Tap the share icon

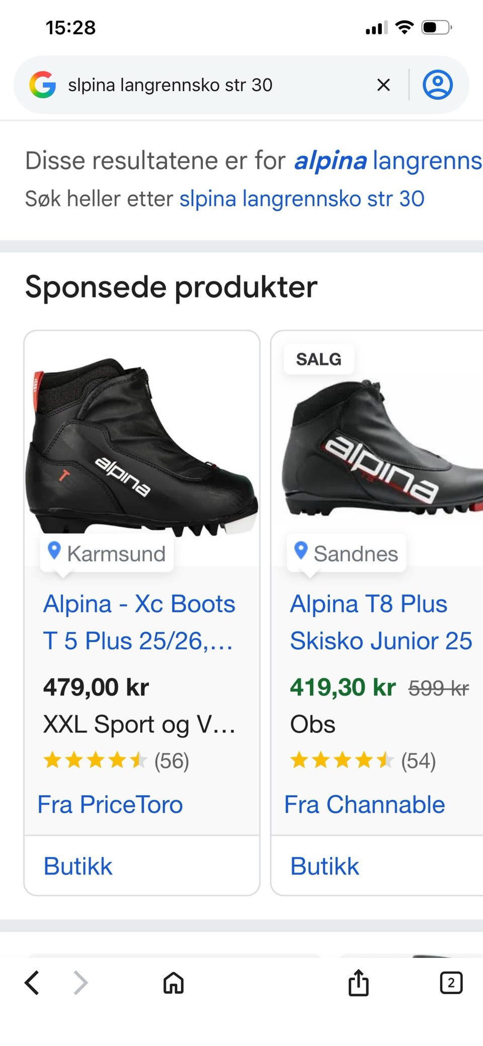[x=358, y=983]
